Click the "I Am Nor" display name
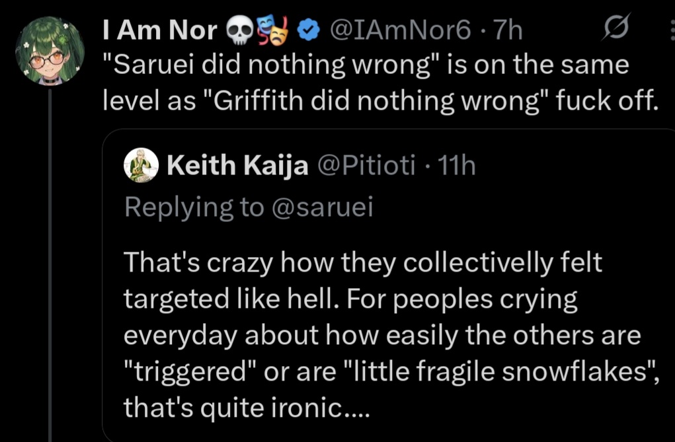This screenshot has height=442, width=675. point(161,30)
